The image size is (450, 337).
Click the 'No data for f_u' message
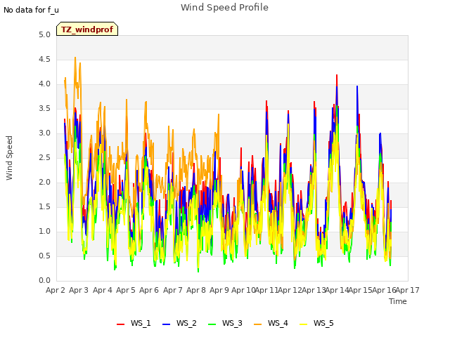31,10
